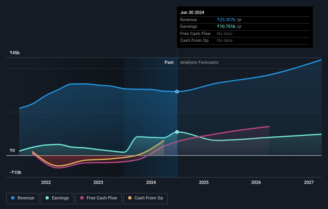Click the orange Cash From Op legend dot
The width and height of the screenshot is (328, 209).
pos(130,198)
